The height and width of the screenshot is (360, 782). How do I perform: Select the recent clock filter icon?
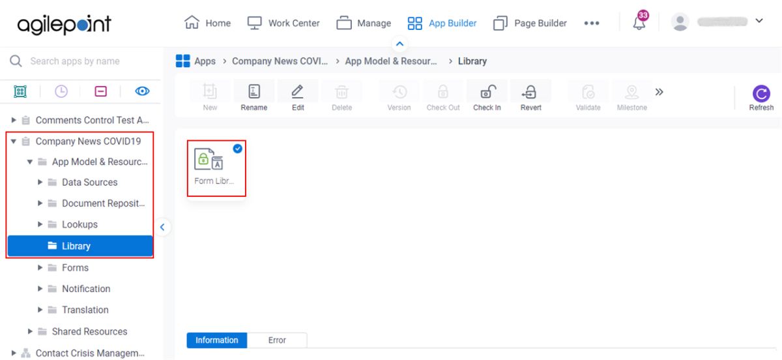[x=61, y=91]
